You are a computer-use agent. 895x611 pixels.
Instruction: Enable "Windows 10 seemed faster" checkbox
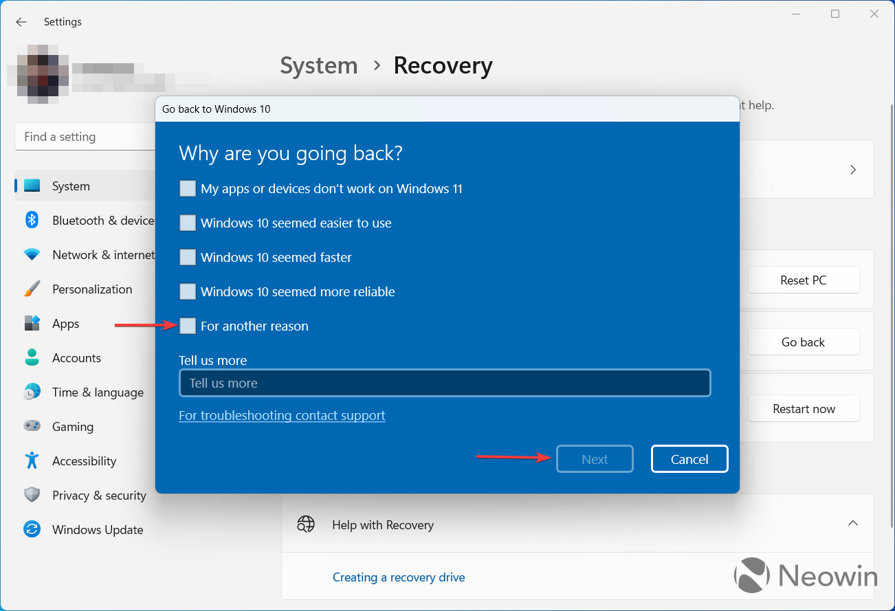click(188, 257)
